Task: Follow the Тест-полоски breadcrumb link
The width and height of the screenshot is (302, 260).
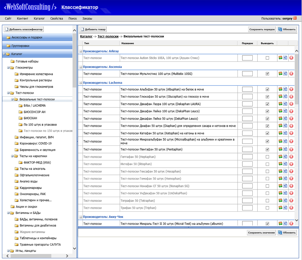Action: coord(108,36)
